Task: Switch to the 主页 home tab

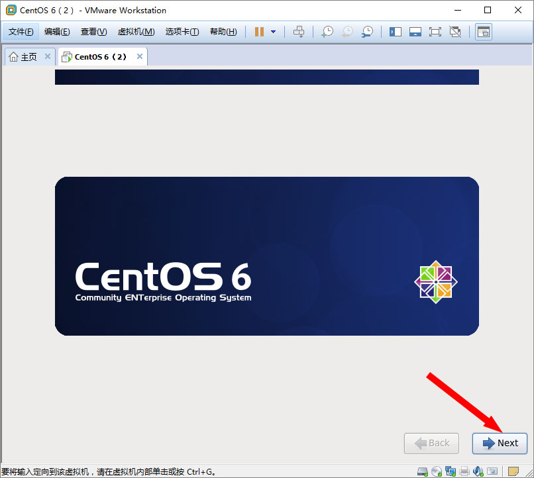Action: pos(23,57)
